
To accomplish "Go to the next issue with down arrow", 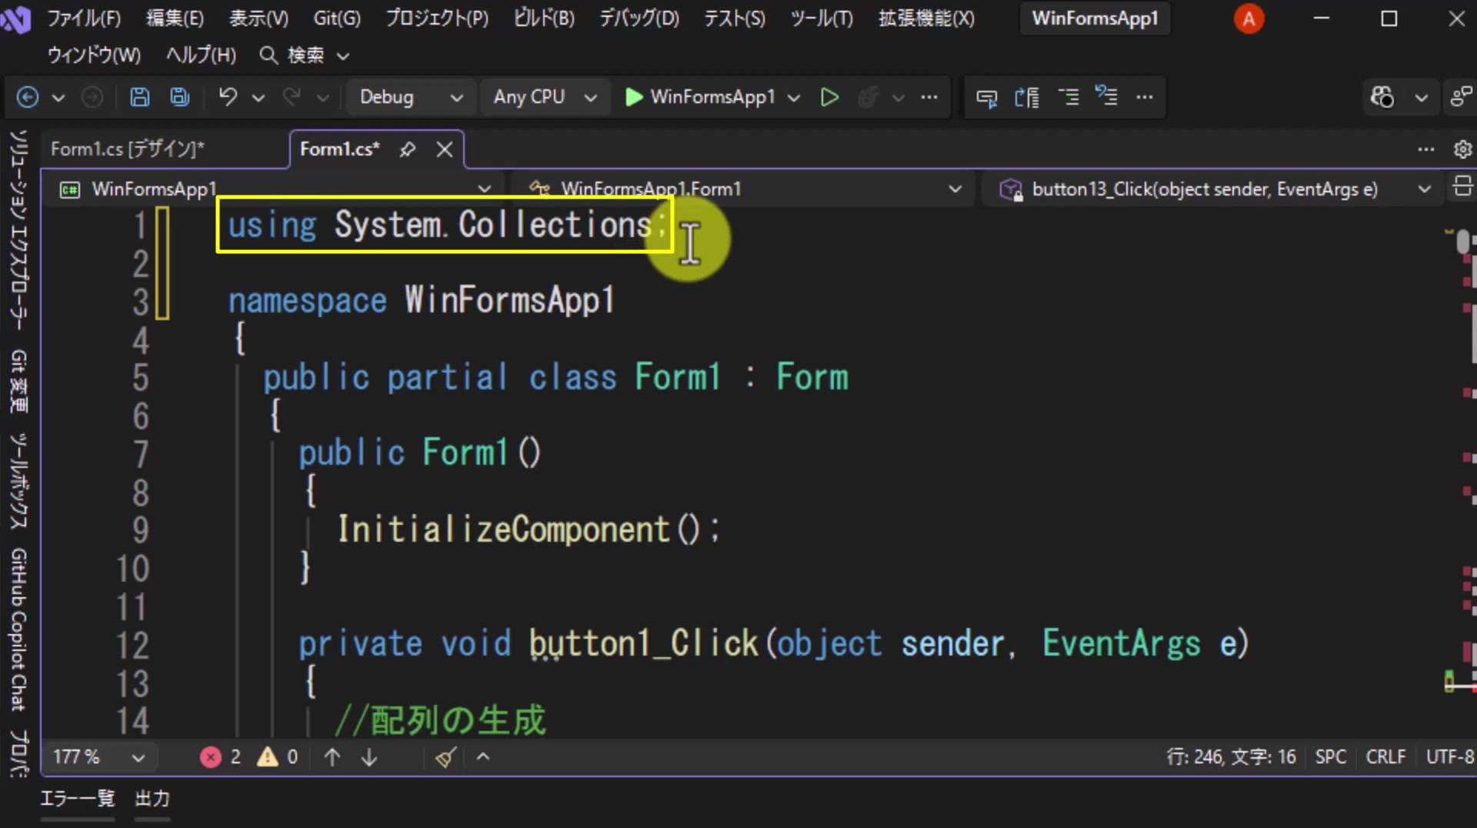I will tap(369, 757).
